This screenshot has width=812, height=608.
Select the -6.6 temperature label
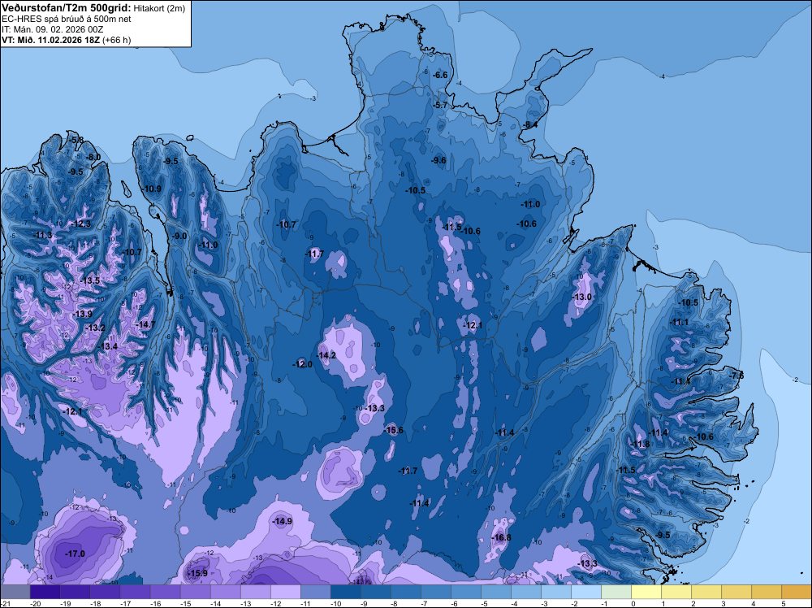[x=439, y=75]
